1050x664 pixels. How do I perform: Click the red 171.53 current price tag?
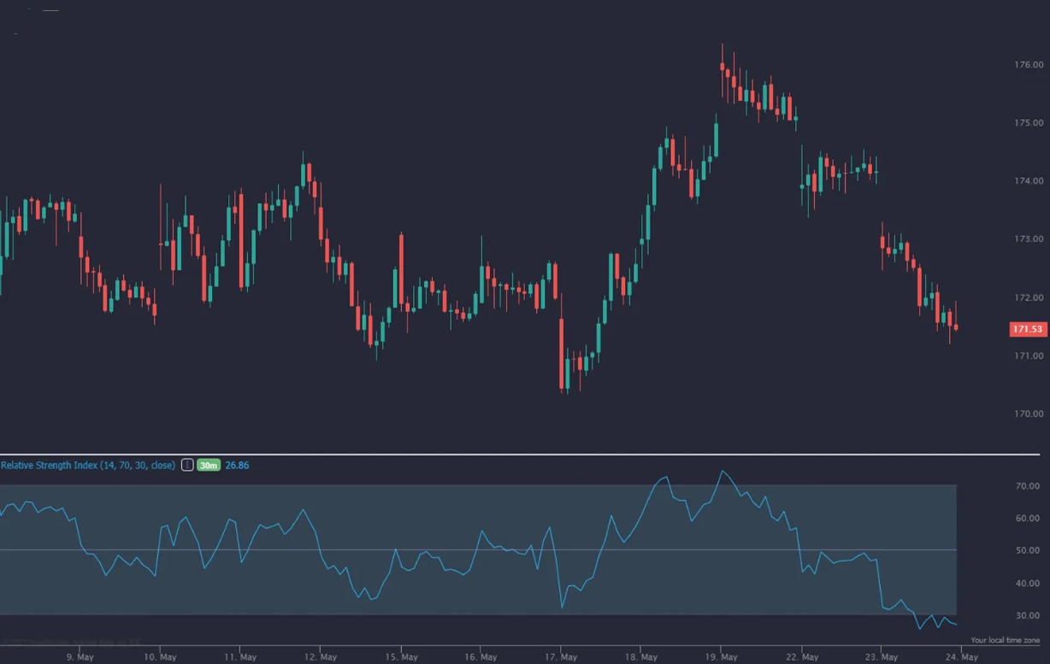1027,329
